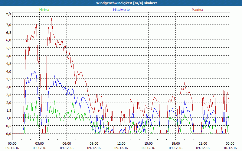Click the 2,5 y-axis value
The image size is (242, 151).
click(8, 95)
